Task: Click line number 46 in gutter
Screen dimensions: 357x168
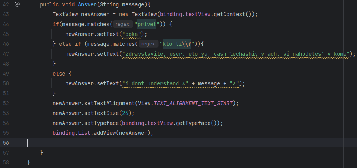Action: [6, 44]
